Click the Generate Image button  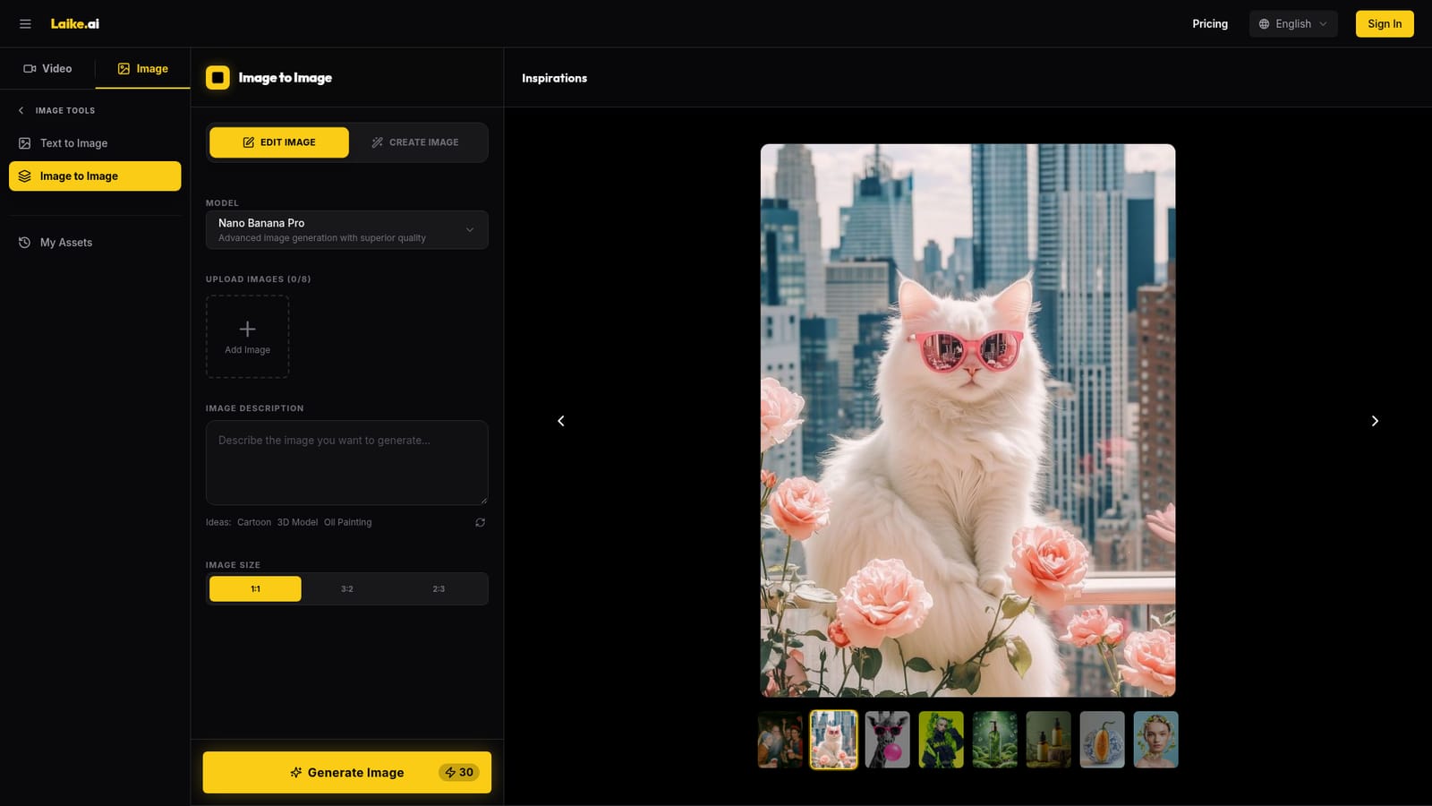347,772
